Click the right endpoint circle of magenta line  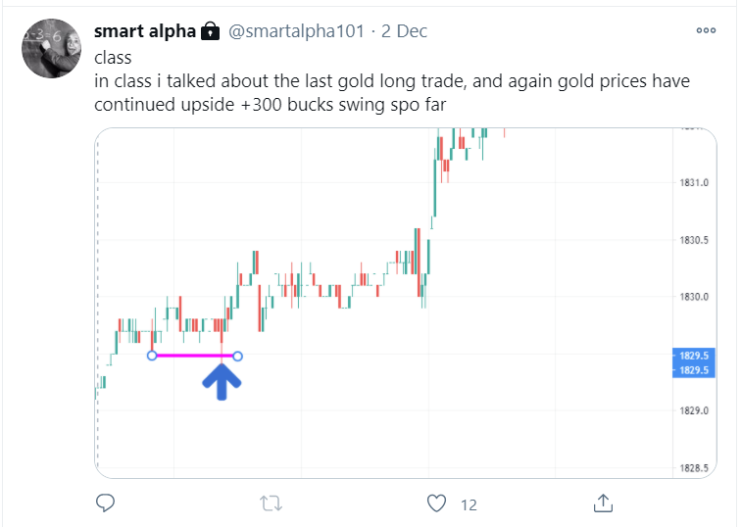pos(238,356)
